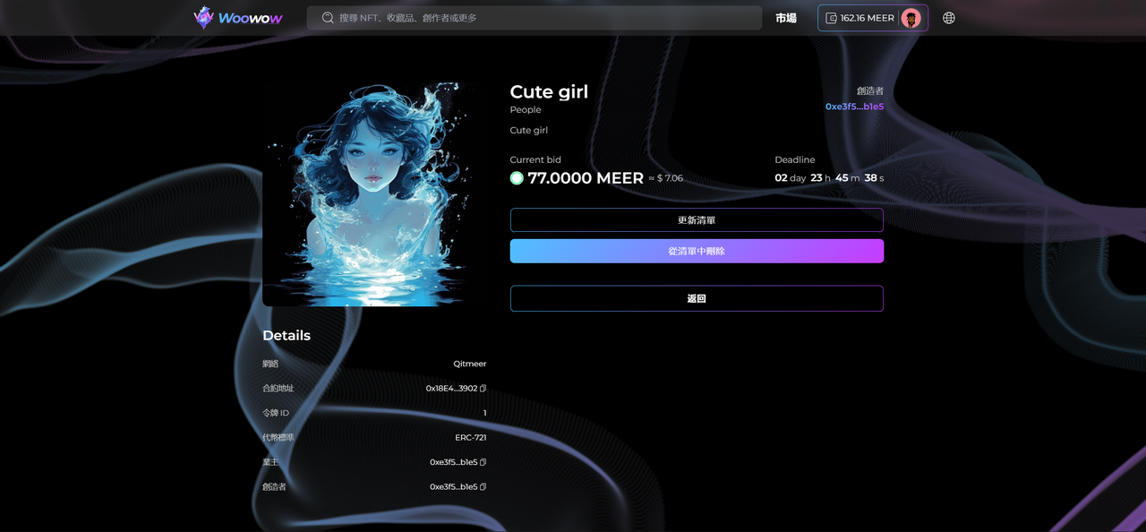Viewport: 1146px width, 532px height.
Task: Click the Details section heading
Action: [x=286, y=336]
